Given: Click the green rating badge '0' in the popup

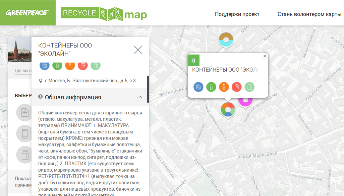Looking at the screenshot, I should click(x=194, y=61).
